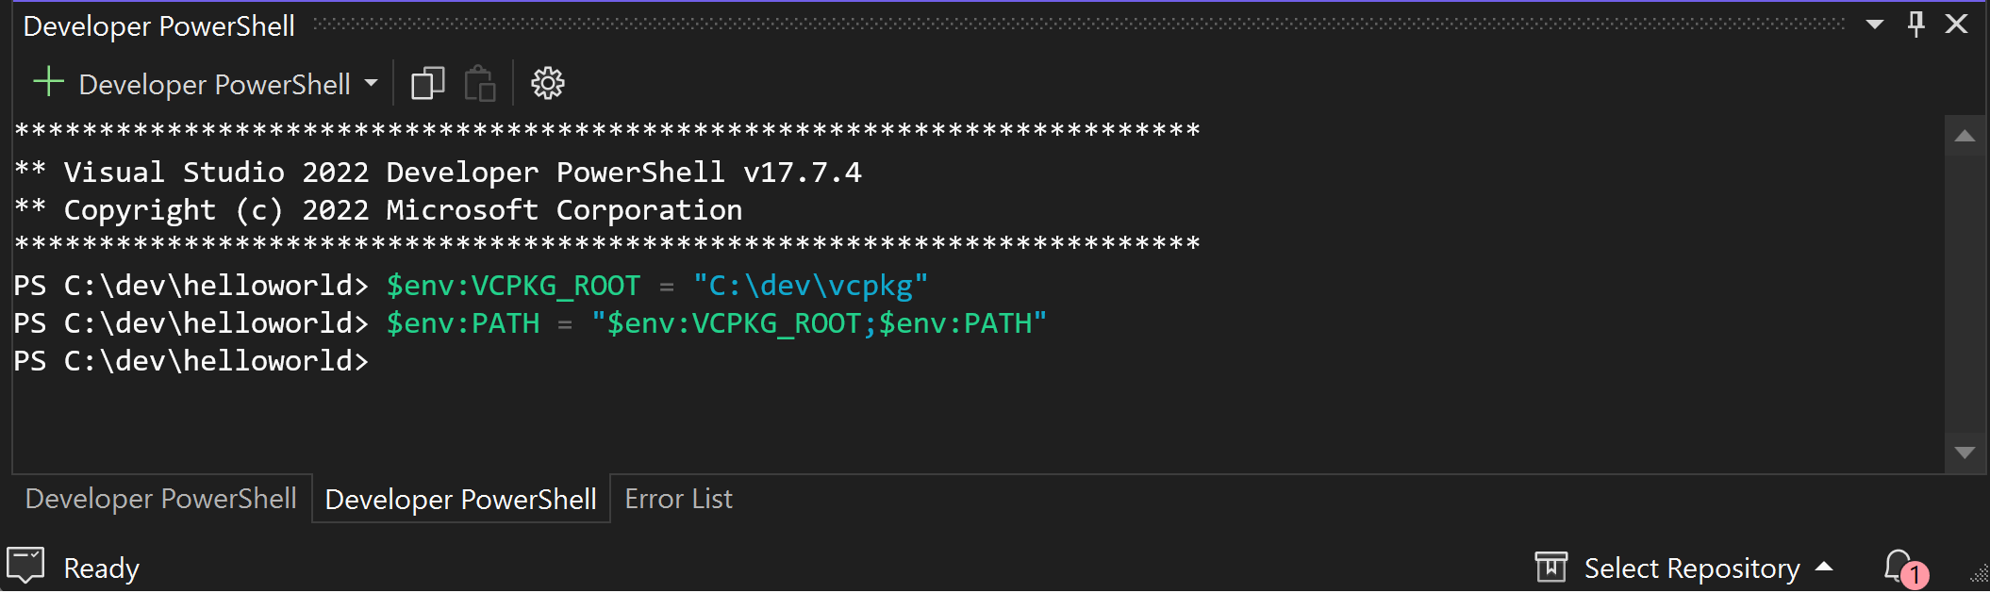This screenshot has width=1990, height=593.
Task: Open the Developer PowerShell window options dropdown
Action: [1873, 24]
